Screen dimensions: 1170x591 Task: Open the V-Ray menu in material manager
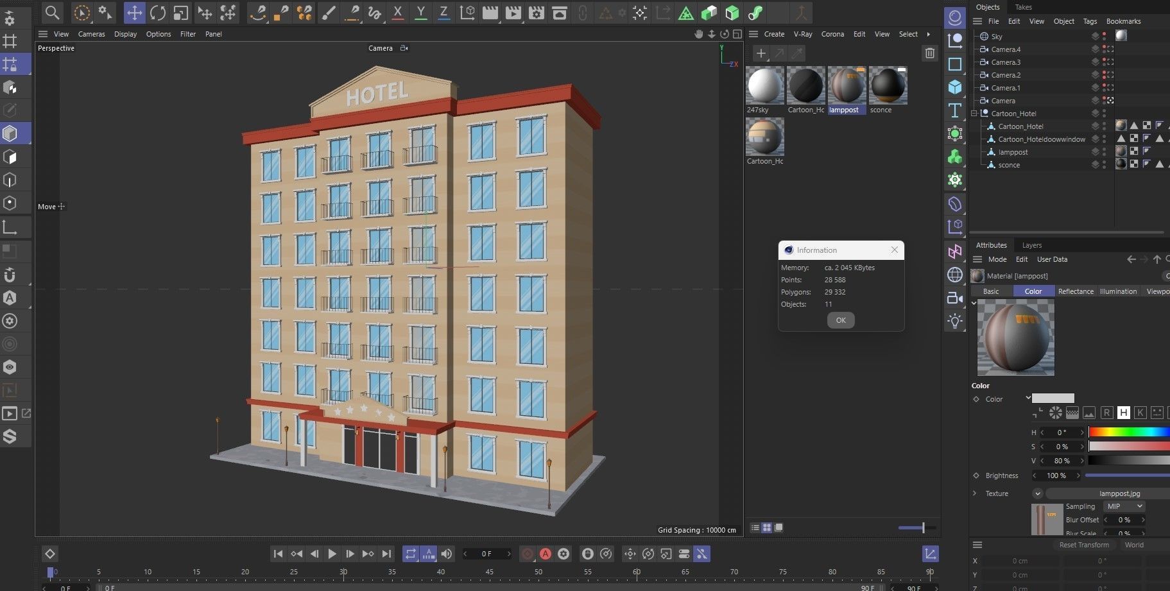coord(803,34)
